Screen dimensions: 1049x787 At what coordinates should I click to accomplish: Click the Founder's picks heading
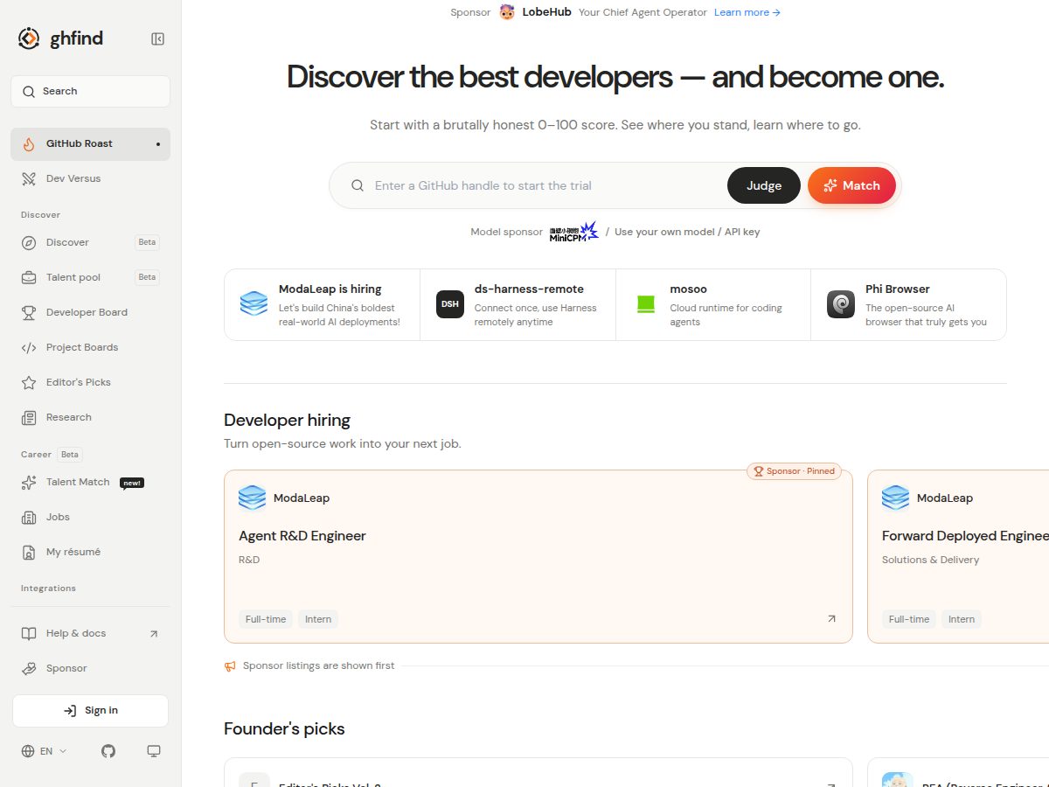[x=284, y=729]
